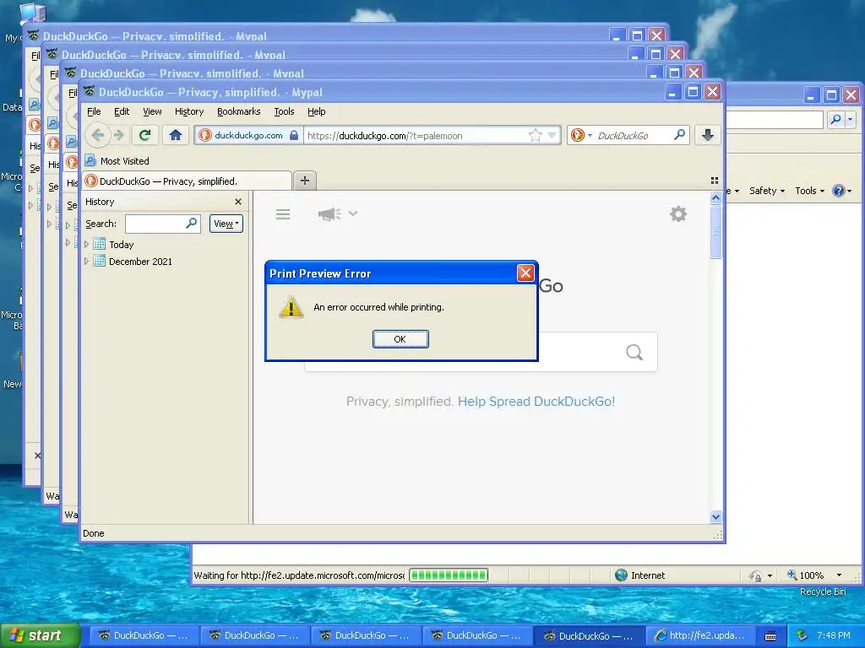Click the megaphone announcements icon

pyautogui.click(x=329, y=213)
